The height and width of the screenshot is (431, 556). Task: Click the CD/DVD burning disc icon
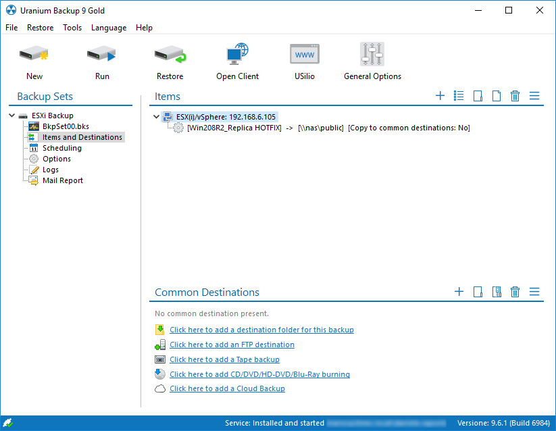click(x=160, y=374)
